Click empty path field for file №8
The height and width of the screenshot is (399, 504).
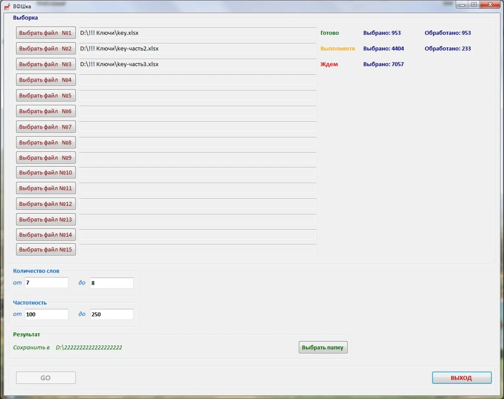[198, 142]
